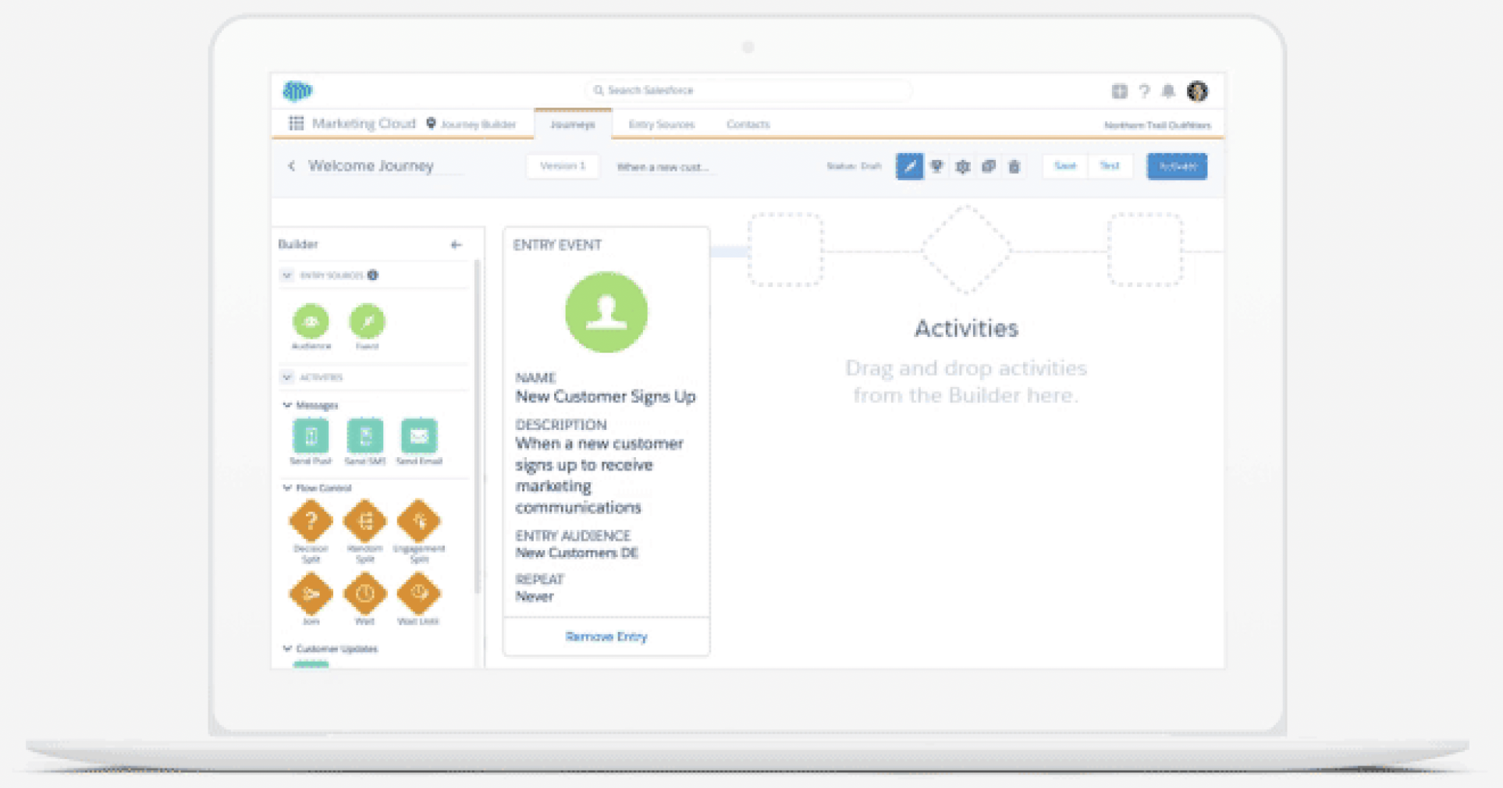Screen dimensions: 1503x788
Task: Open the notifications bell
Action: [1168, 91]
